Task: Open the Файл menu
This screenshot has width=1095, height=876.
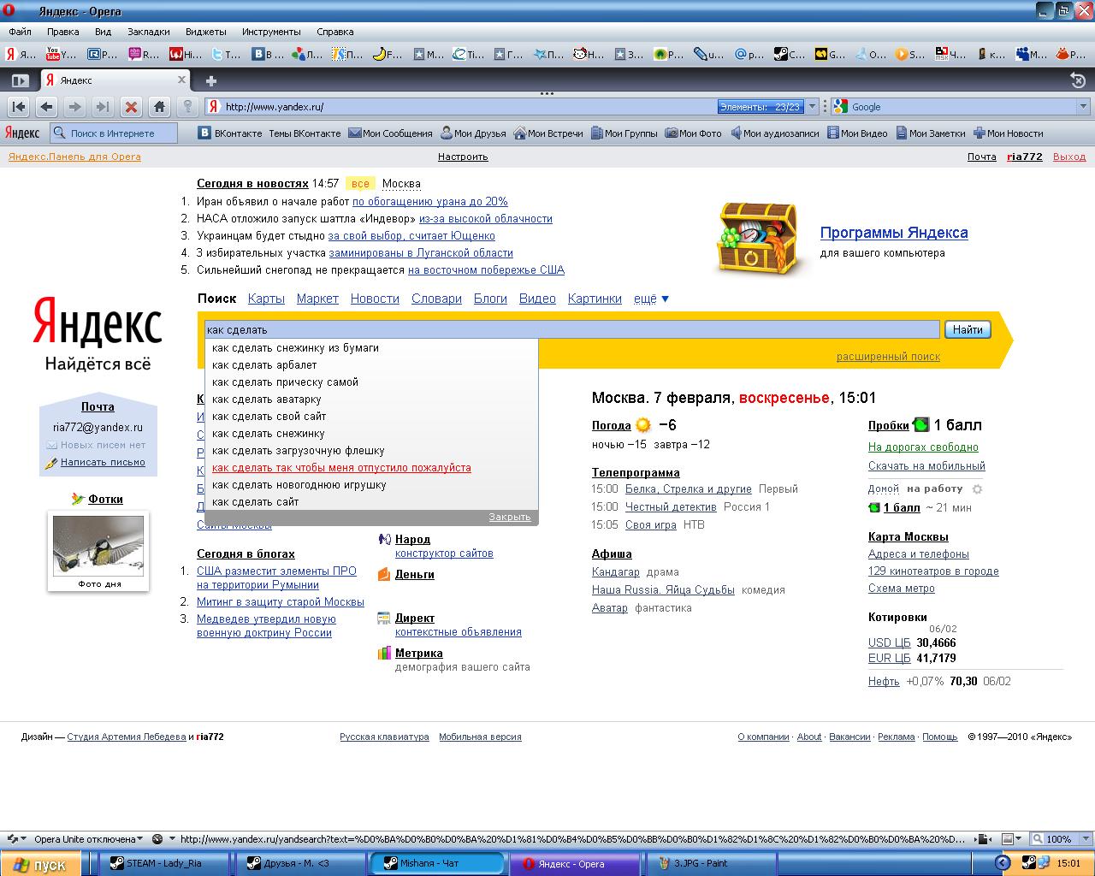Action: coord(20,32)
